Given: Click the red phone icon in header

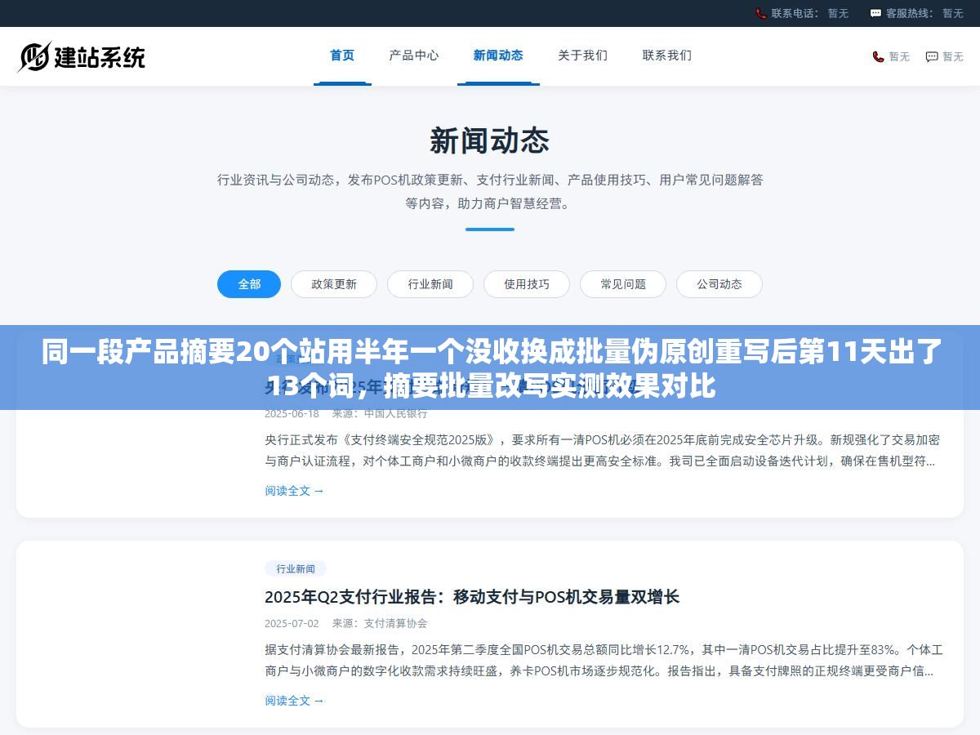Looking at the screenshot, I should pos(878,56).
